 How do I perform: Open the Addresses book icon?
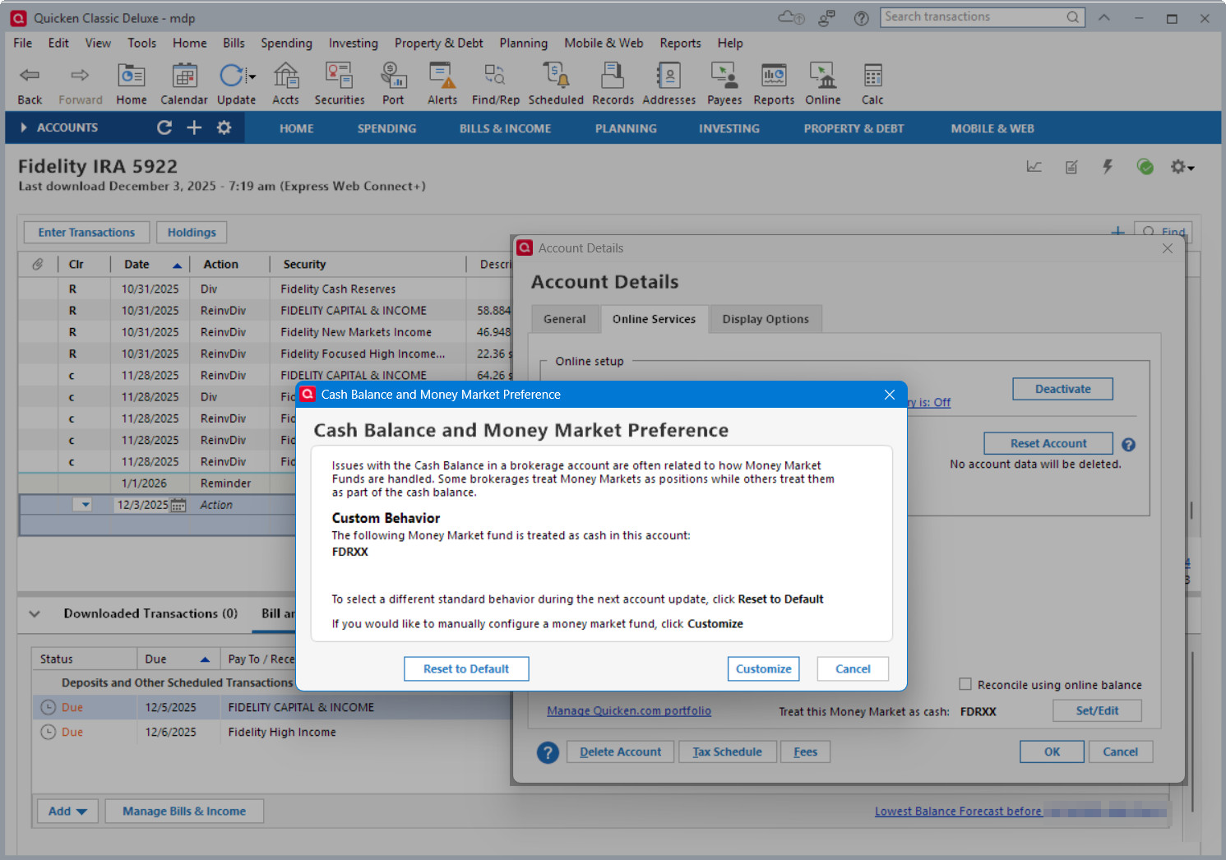pos(669,76)
